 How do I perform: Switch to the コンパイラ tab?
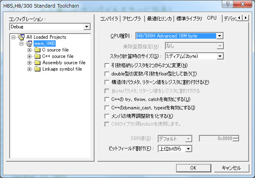pos(108,19)
